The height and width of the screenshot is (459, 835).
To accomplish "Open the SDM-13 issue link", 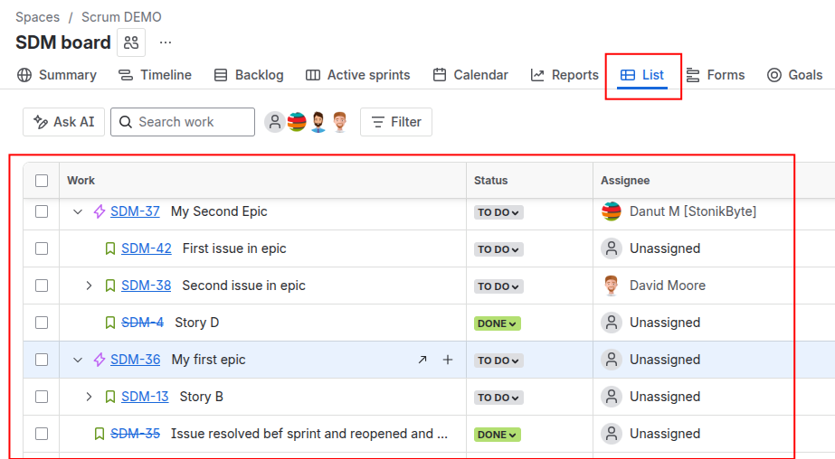I will (145, 397).
